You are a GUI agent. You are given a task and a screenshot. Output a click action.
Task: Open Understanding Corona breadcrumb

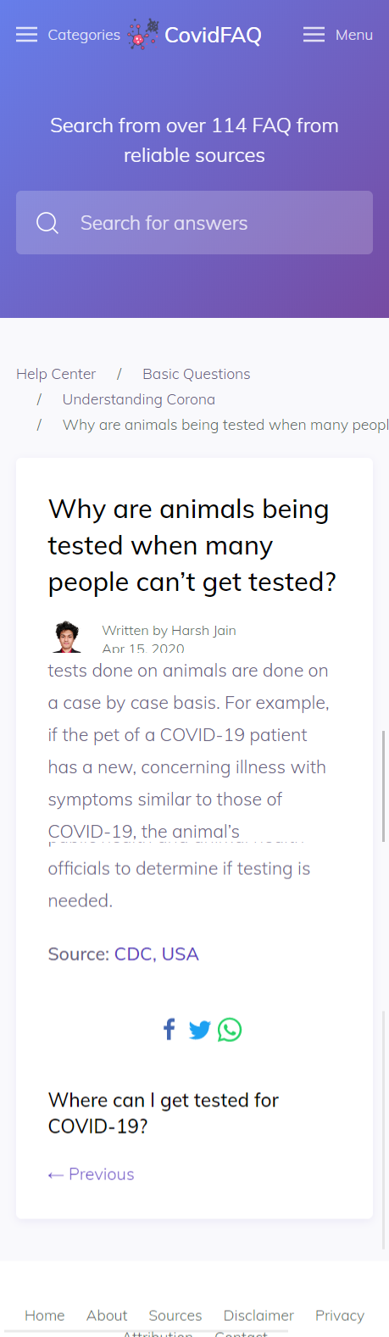click(139, 399)
